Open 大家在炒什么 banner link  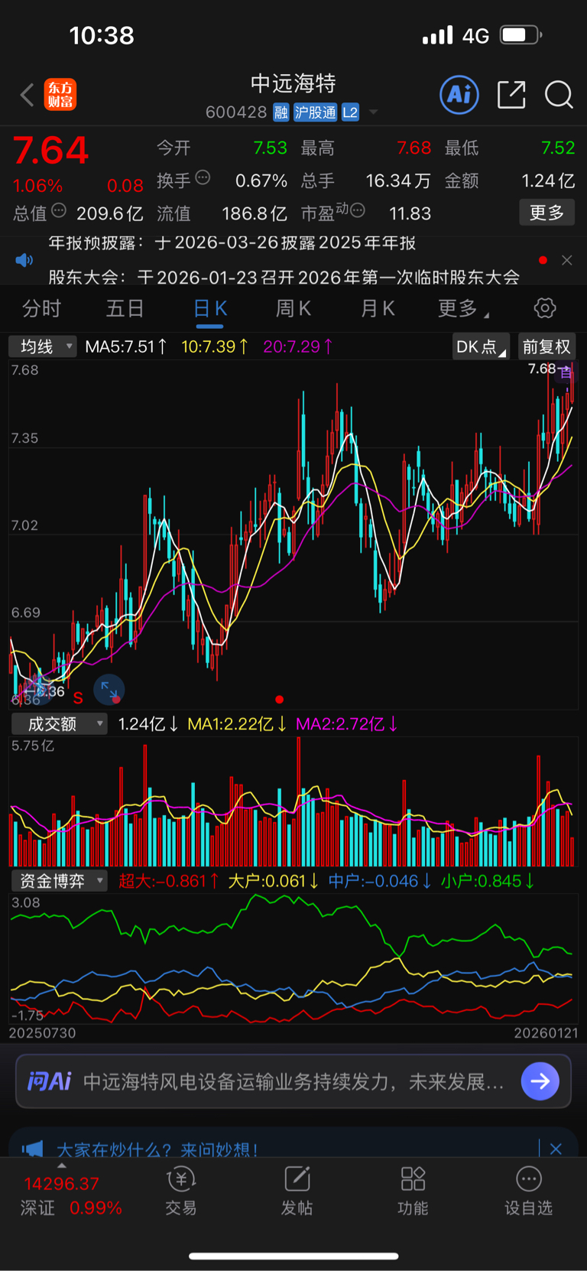click(157, 1149)
